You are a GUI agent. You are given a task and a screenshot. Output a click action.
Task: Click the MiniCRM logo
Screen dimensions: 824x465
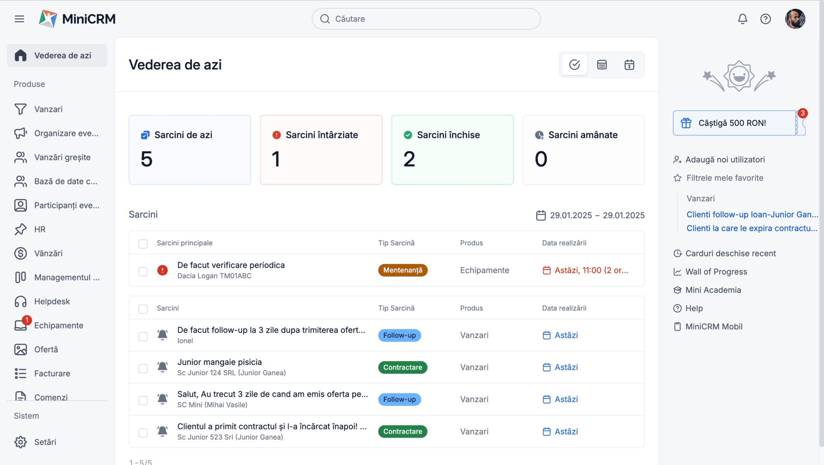pos(77,19)
